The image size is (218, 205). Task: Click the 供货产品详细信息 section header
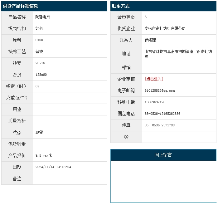[x=21, y=6]
